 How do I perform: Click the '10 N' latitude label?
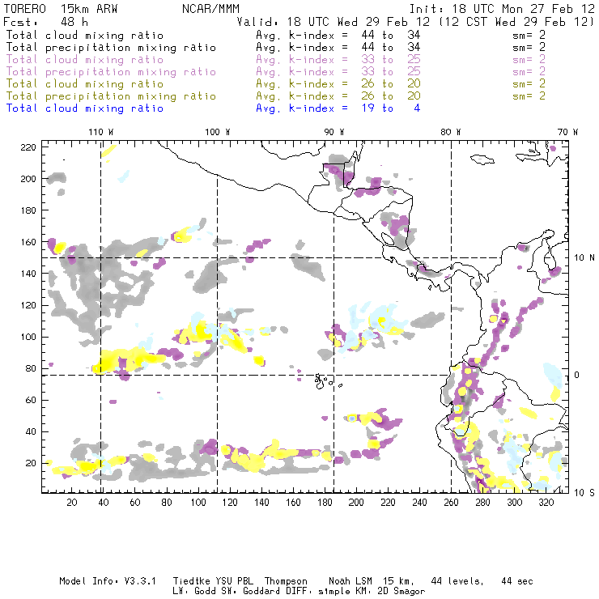tap(584, 258)
